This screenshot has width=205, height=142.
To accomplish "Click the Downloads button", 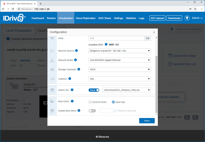I will click(x=174, y=18).
